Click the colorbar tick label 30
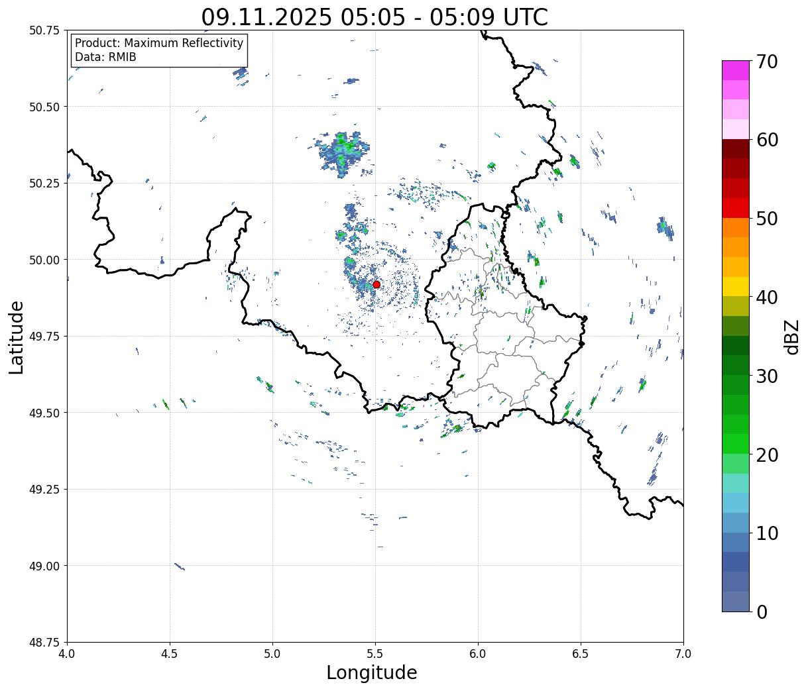The height and width of the screenshot is (689, 808). coord(766,376)
